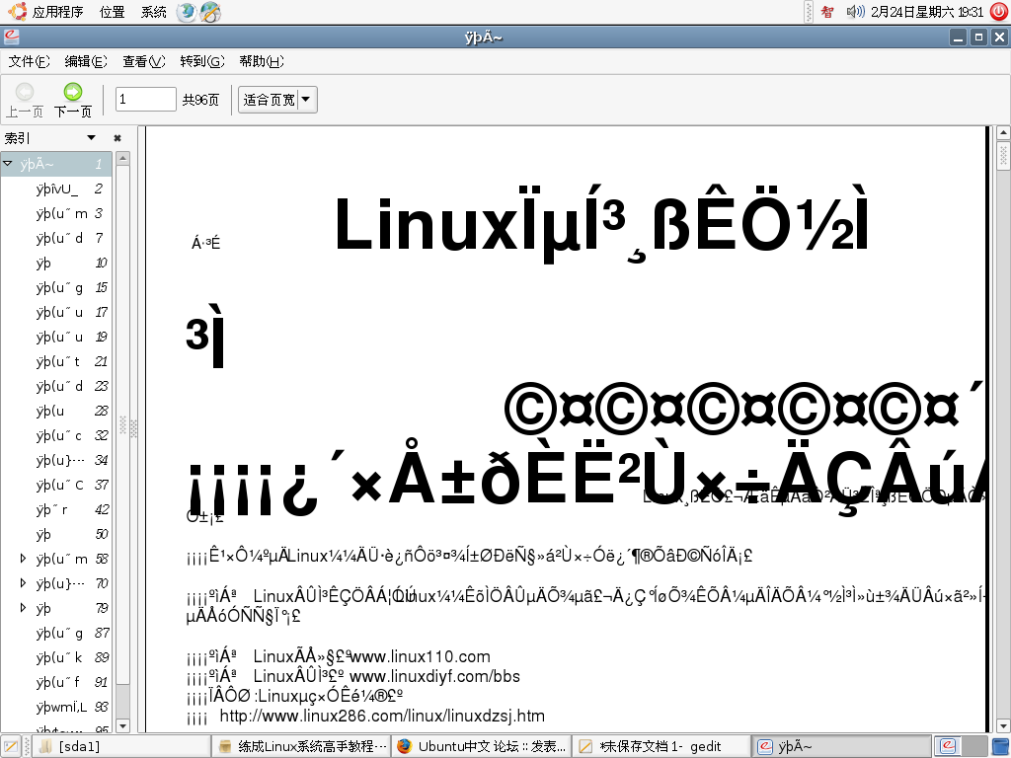Select the index entry for page 23
The image size is (1011, 758).
click(x=56, y=386)
